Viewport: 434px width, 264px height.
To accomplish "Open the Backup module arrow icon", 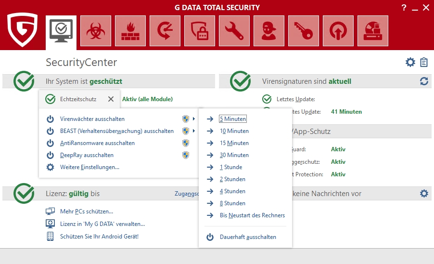I will point(165,31).
